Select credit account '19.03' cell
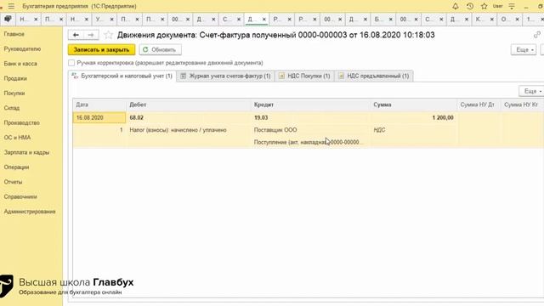 click(x=310, y=117)
